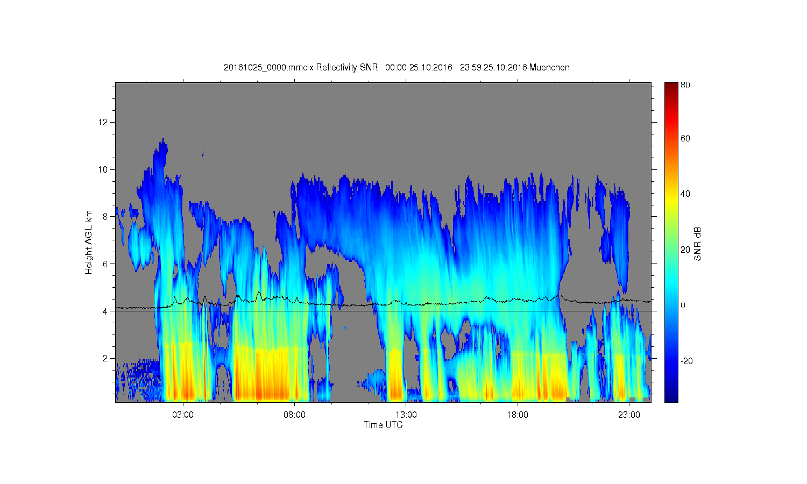Click the 08:00 time tick label

pos(294,415)
